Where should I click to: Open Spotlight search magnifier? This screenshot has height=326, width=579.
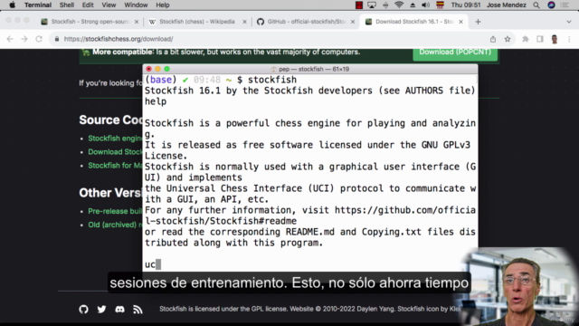(536, 5)
